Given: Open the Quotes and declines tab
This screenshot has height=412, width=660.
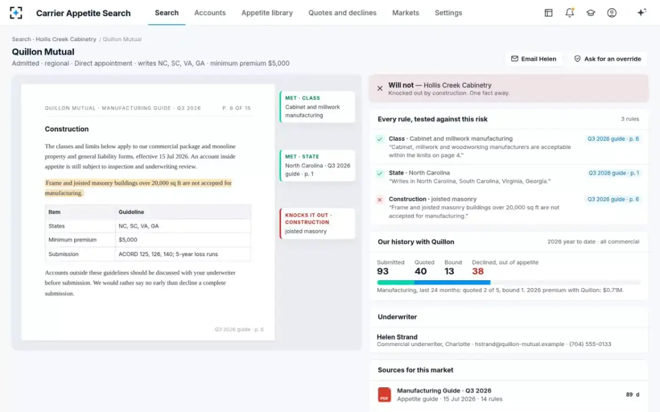Looking at the screenshot, I should pos(343,13).
